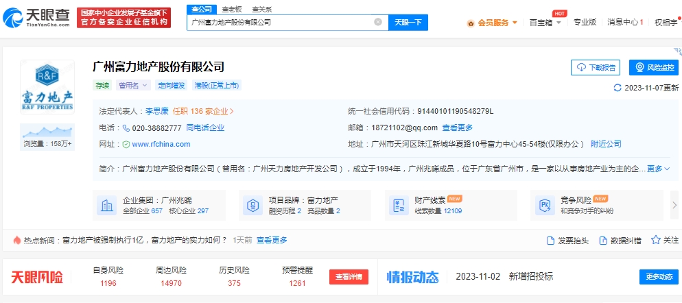Click the 浏览量 trend chart
Image resolution: width=682 pixels, height=303 pixels.
tap(47, 132)
